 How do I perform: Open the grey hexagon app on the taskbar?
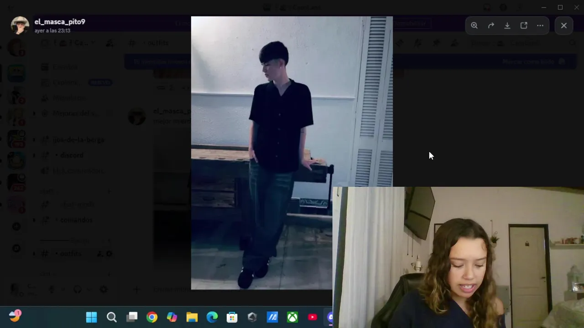coord(252,317)
